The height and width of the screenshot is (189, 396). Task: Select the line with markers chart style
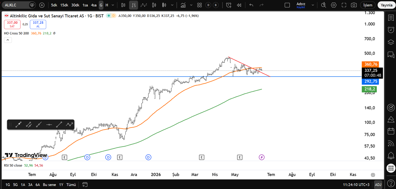144,5
